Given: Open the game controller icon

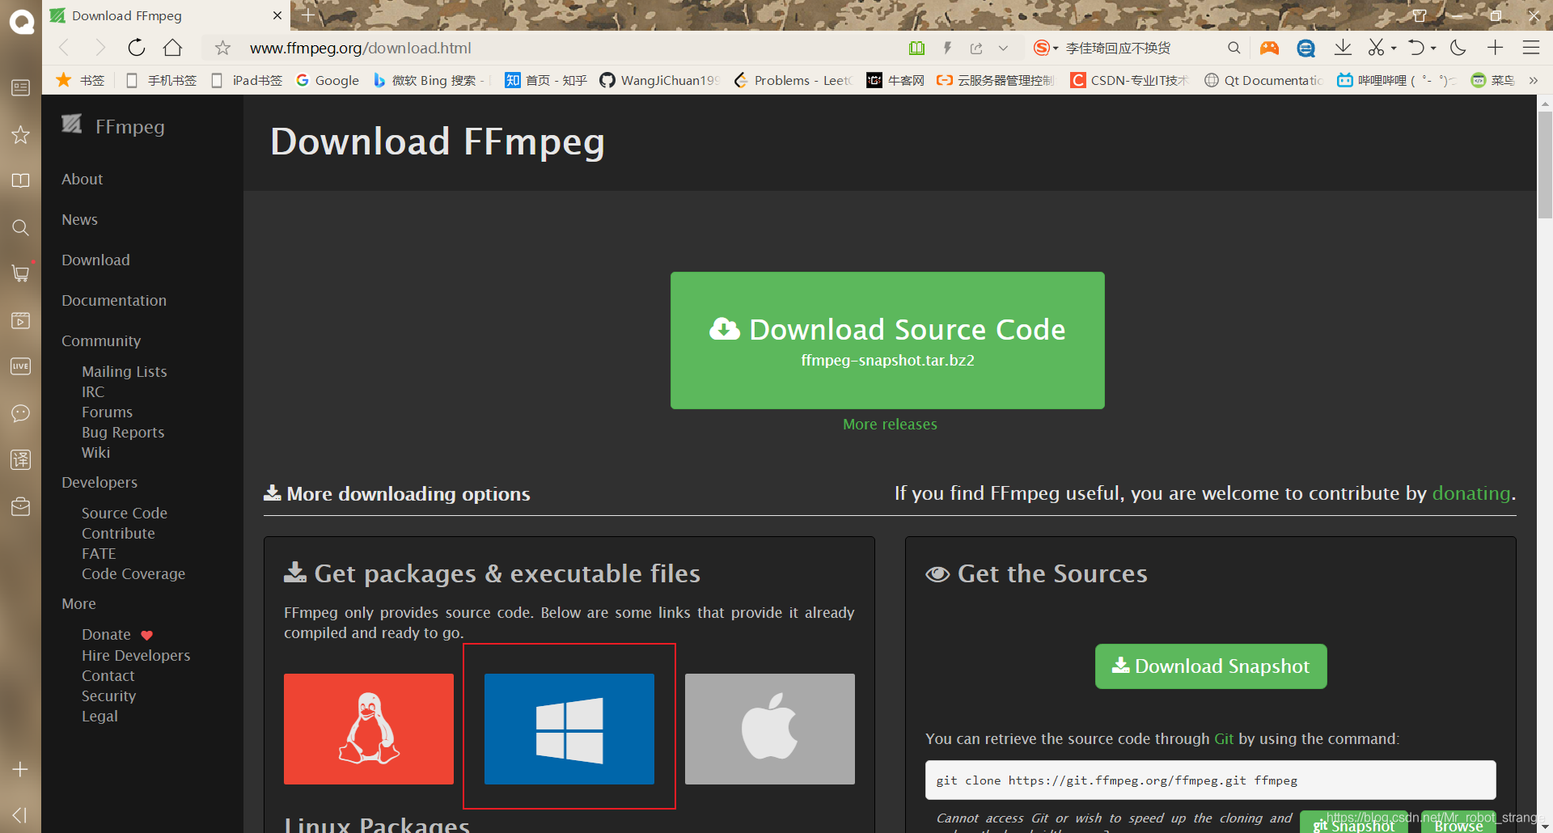Looking at the screenshot, I should 1269,49.
